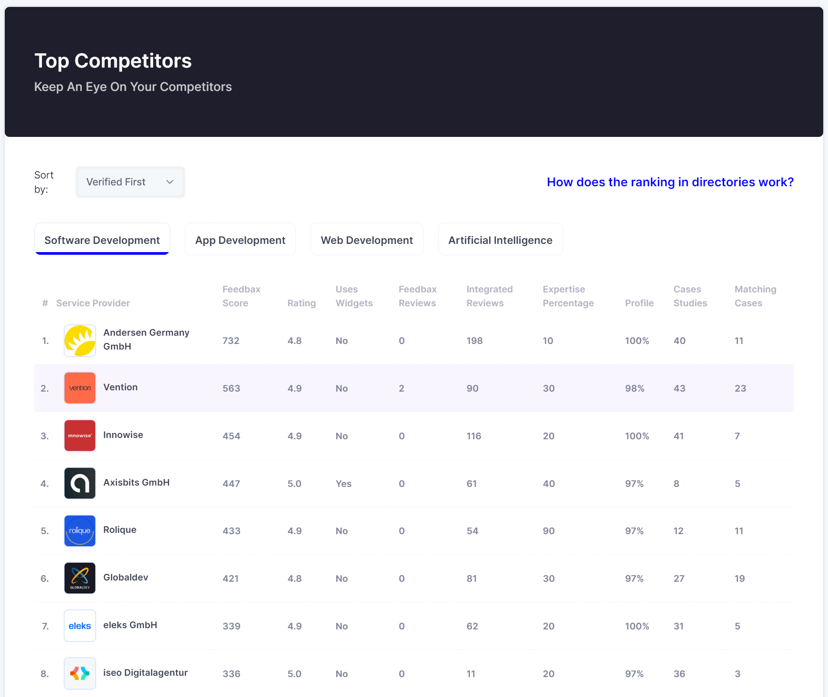Click the Feedbax Reviews column header
Viewport: 828px width, 697px height.
coord(417,296)
